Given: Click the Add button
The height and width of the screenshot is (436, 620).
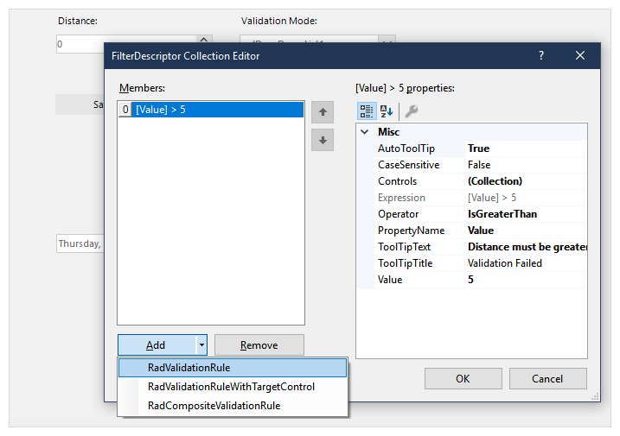Looking at the screenshot, I should (157, 345).
